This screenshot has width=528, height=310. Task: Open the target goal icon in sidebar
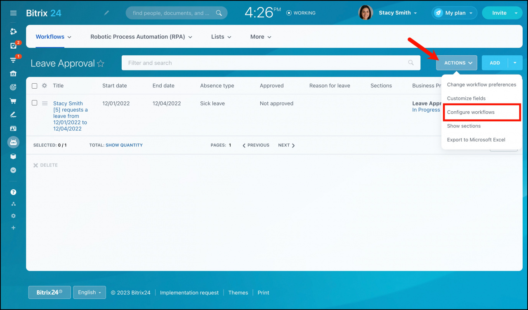click(x=13, y=87)
